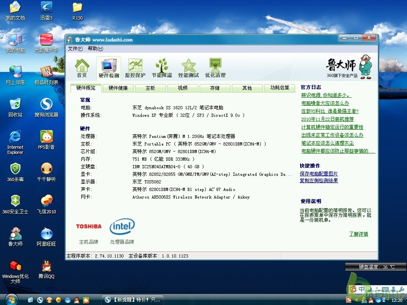Screen dimensions: 407x305
Task: Click the TOSHIBA 主机品牌 logo
Action: [88, 226]
